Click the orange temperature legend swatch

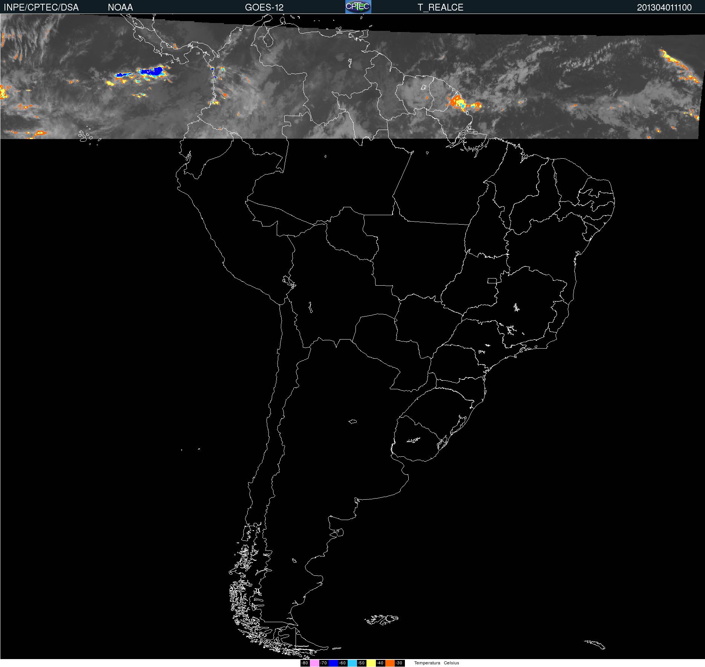click(390, 663)
